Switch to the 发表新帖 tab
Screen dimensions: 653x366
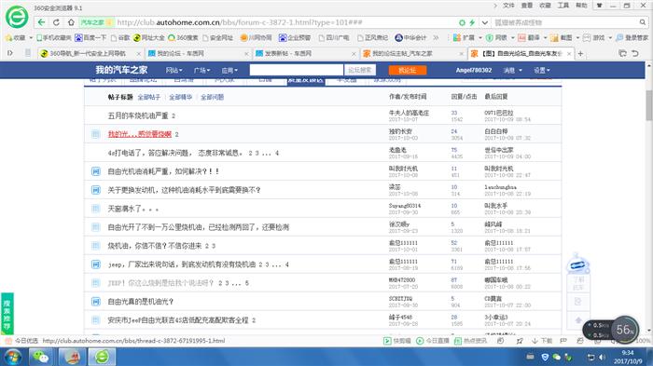[305, 54]
